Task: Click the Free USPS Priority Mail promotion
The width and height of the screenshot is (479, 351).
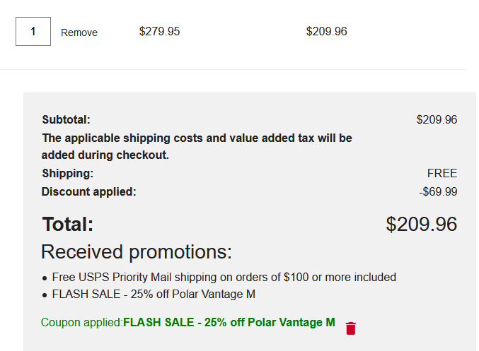Action: [x=224, y=277]
